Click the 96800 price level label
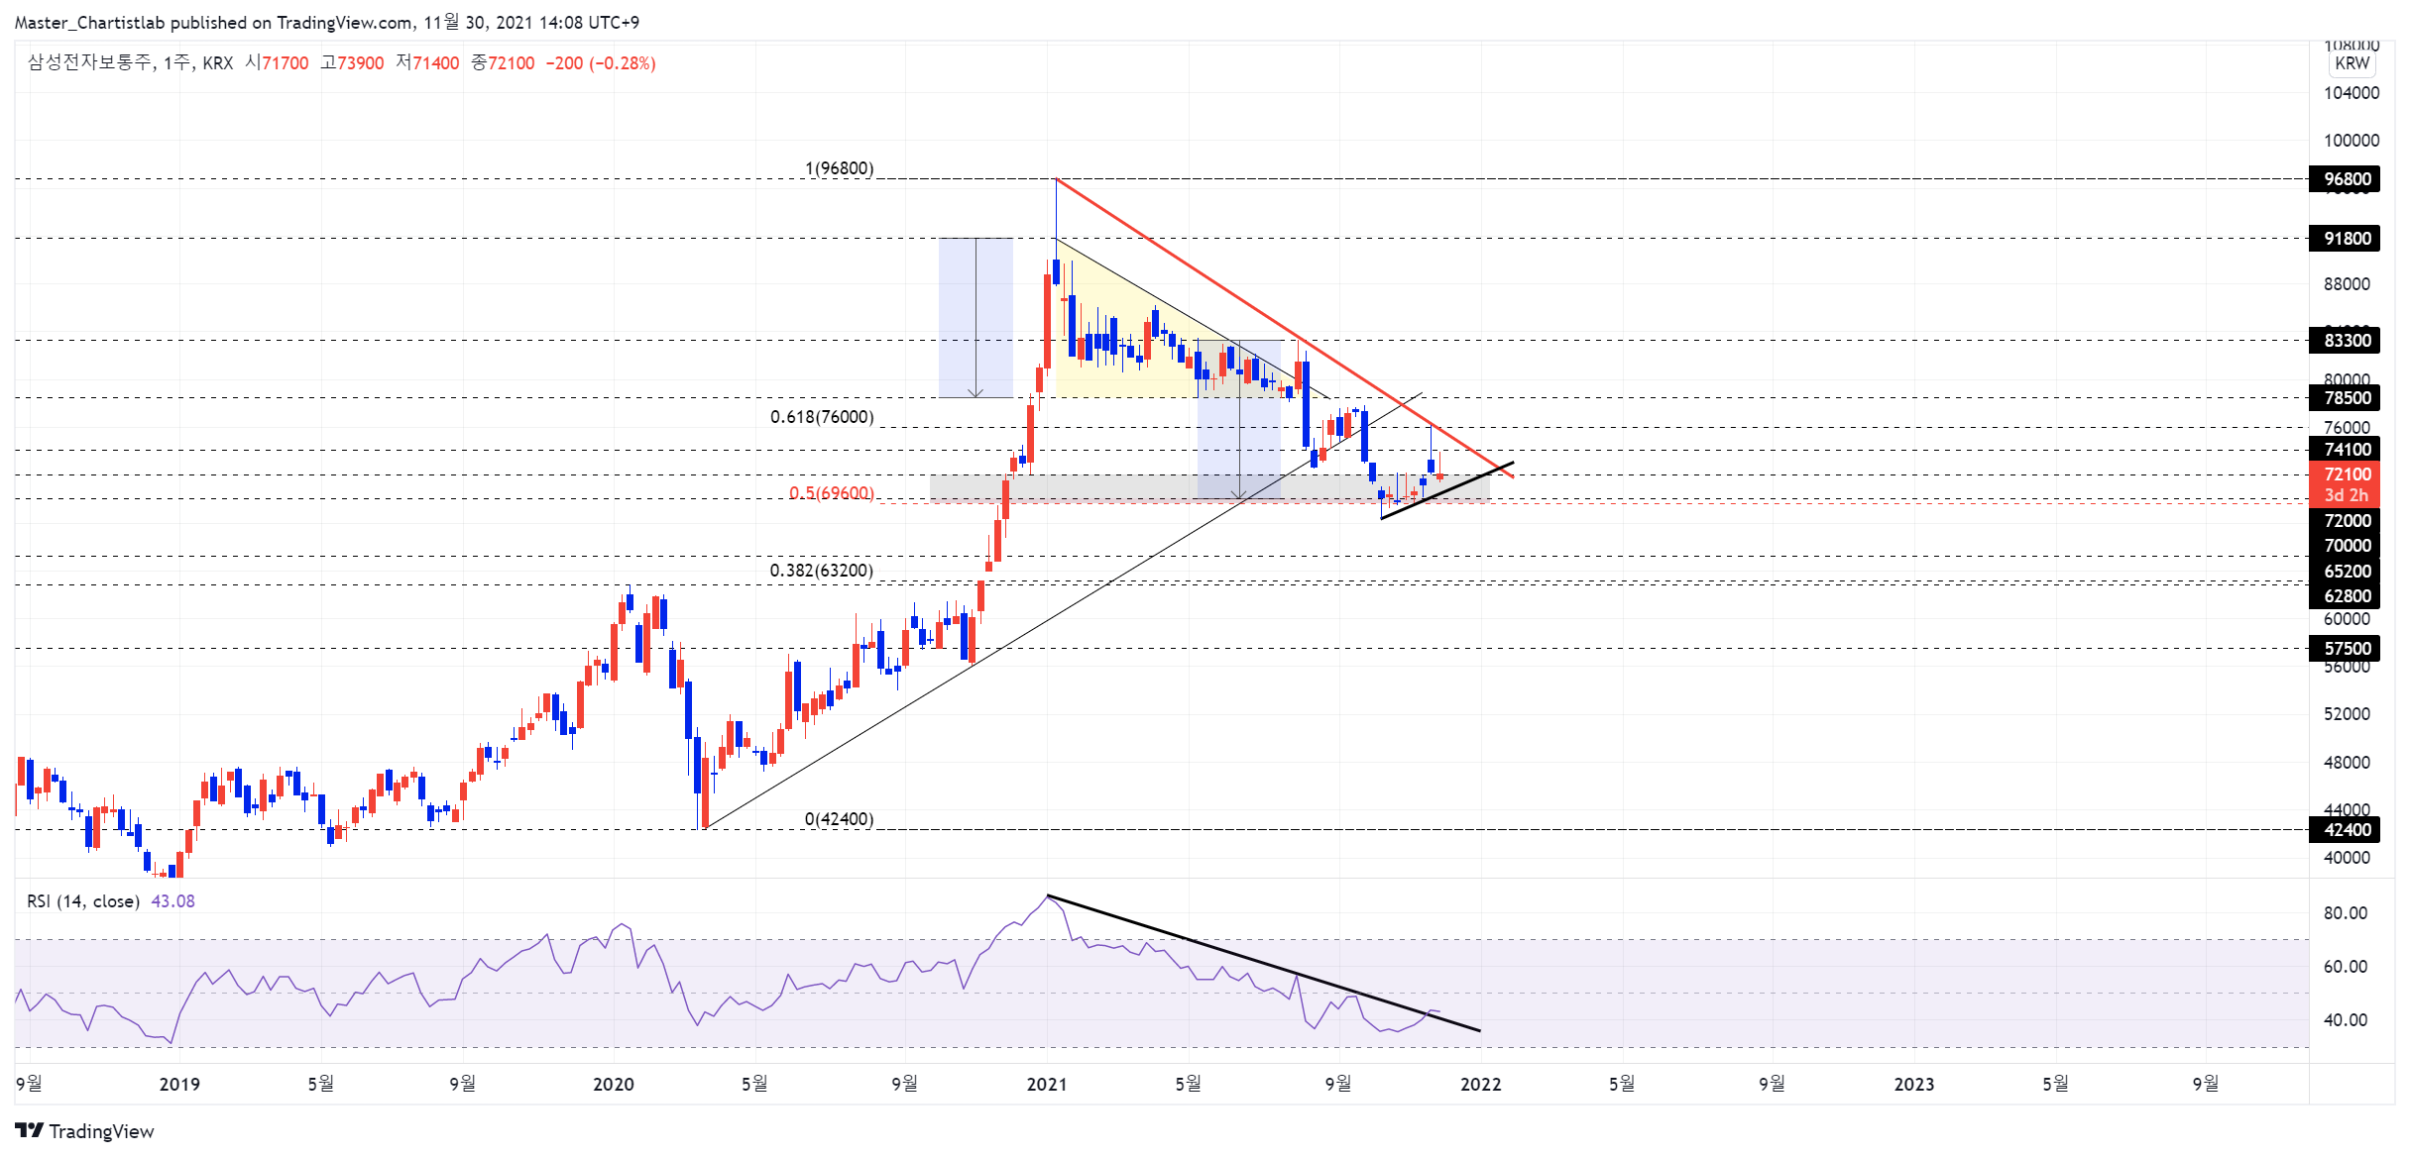The image size is (2410, 1157). [x=2345, y=179]
